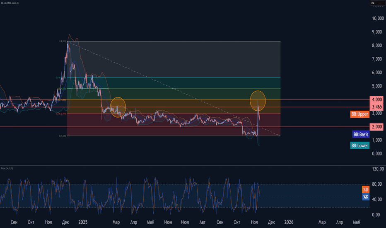Click the Дек label before 2026
This screenshot has height=228, width=386.
pos(271,222)
